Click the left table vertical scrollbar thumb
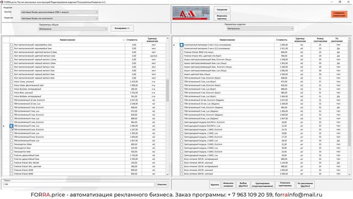 click(167, 90)
